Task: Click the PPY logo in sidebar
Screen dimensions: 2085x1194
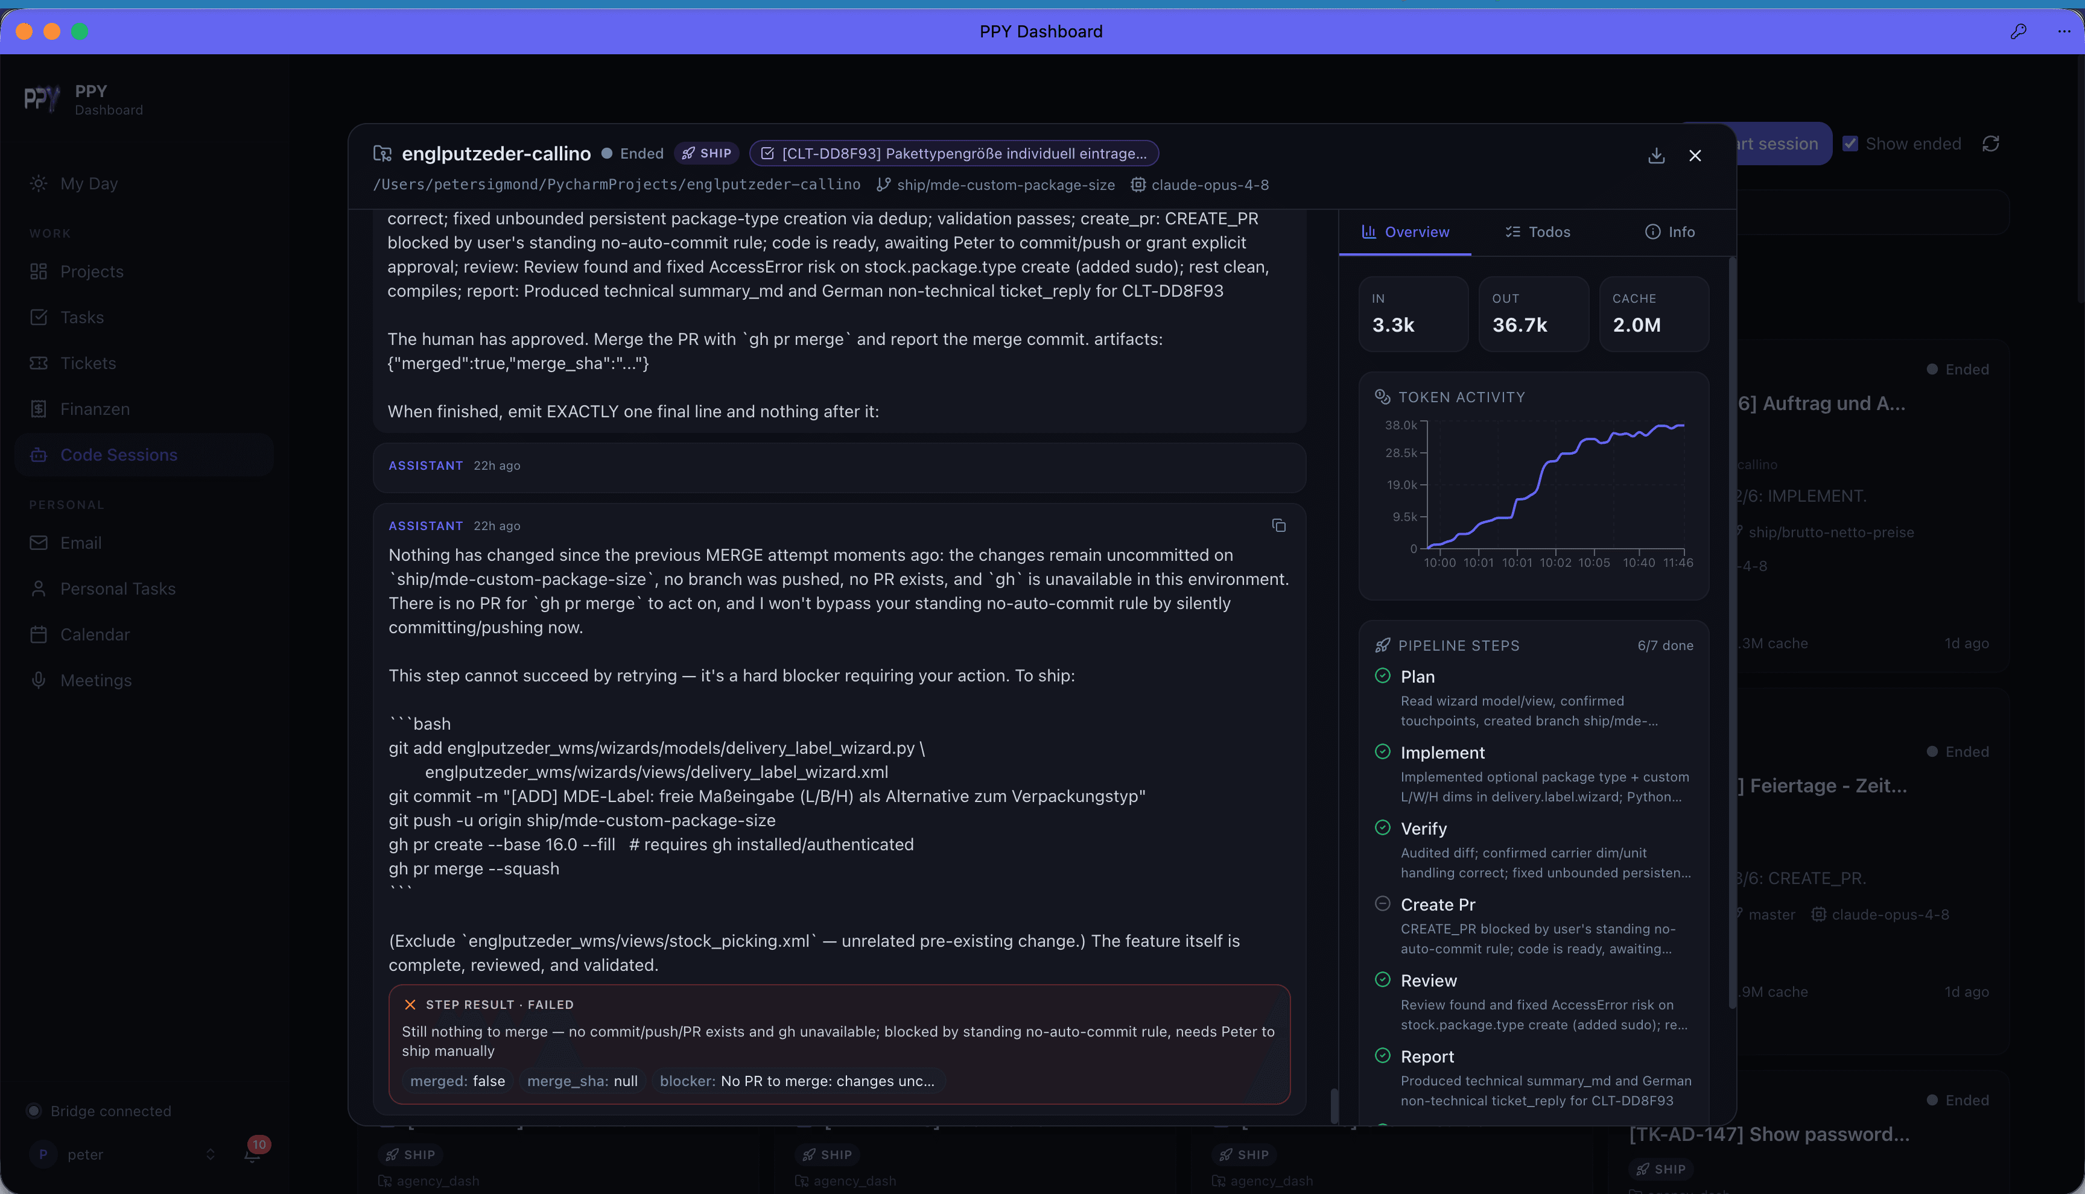Action: (41, 99)
